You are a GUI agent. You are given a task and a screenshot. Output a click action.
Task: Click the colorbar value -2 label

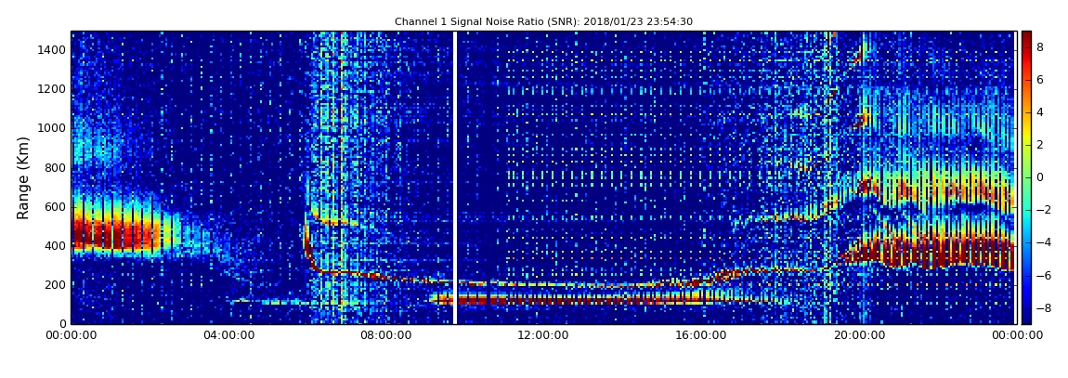click(1042, 210)
